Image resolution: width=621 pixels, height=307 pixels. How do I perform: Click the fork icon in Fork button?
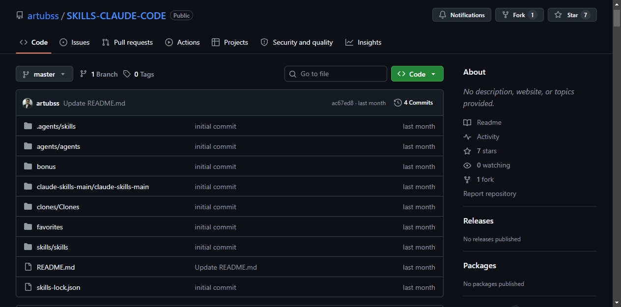pyautogui.click(x=506, y=15)
